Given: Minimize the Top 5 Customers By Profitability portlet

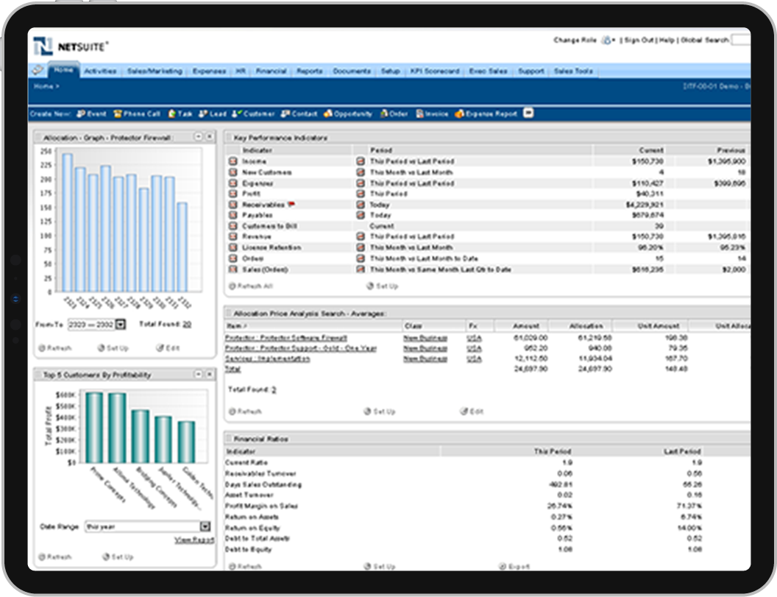Looking at the screenshot, I should tap(198, 374).
